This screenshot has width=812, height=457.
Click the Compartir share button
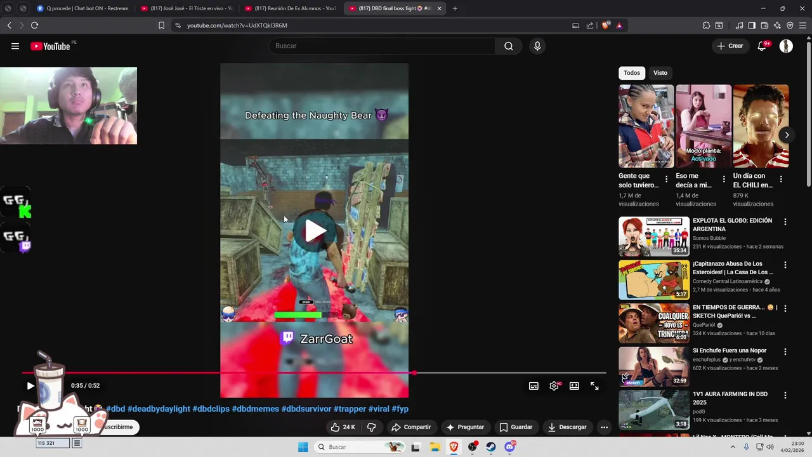click(x=411, y=427)
